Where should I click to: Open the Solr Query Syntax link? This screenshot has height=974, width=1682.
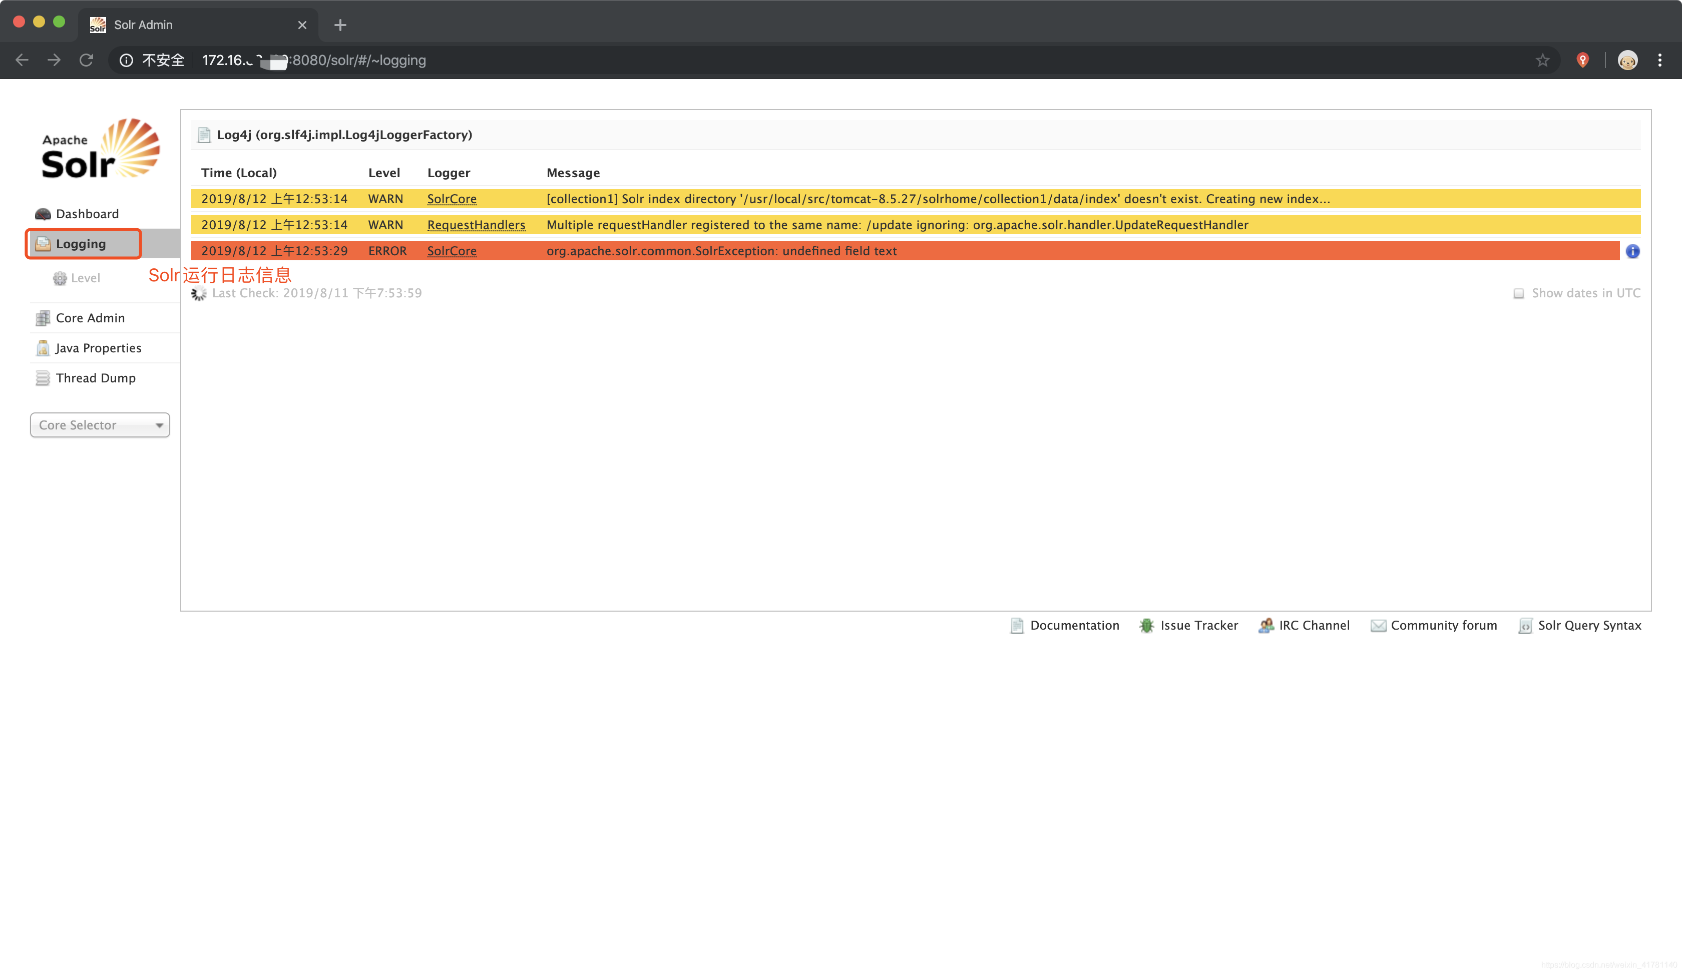(1589, 625)
